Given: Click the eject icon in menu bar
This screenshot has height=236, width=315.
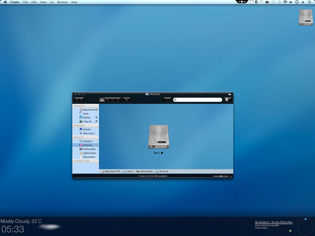Looking at the screenshot, I should 303,2.
